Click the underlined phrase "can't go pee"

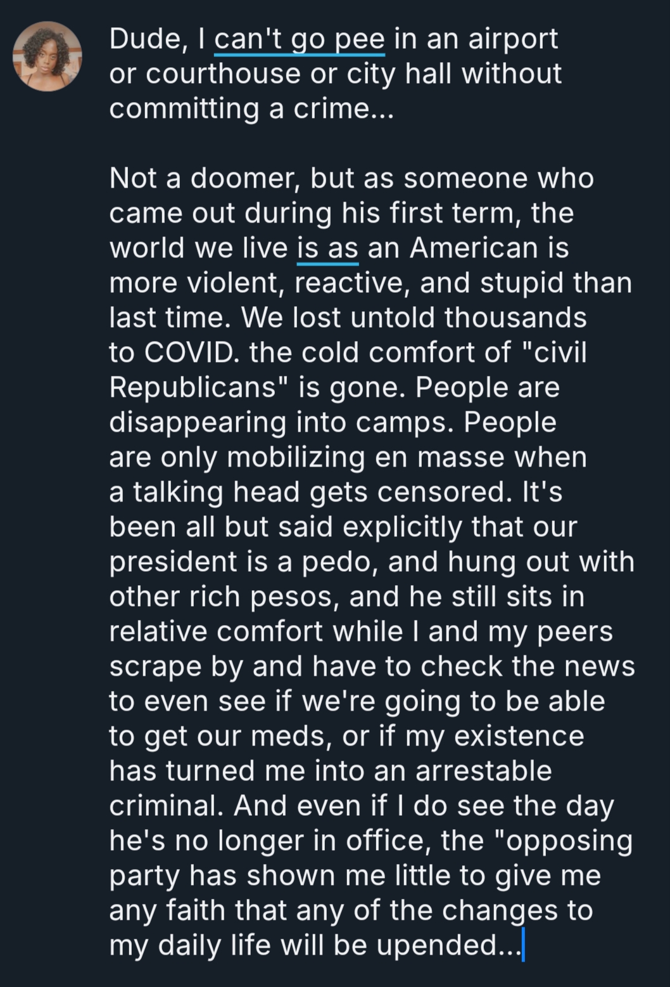300,39
